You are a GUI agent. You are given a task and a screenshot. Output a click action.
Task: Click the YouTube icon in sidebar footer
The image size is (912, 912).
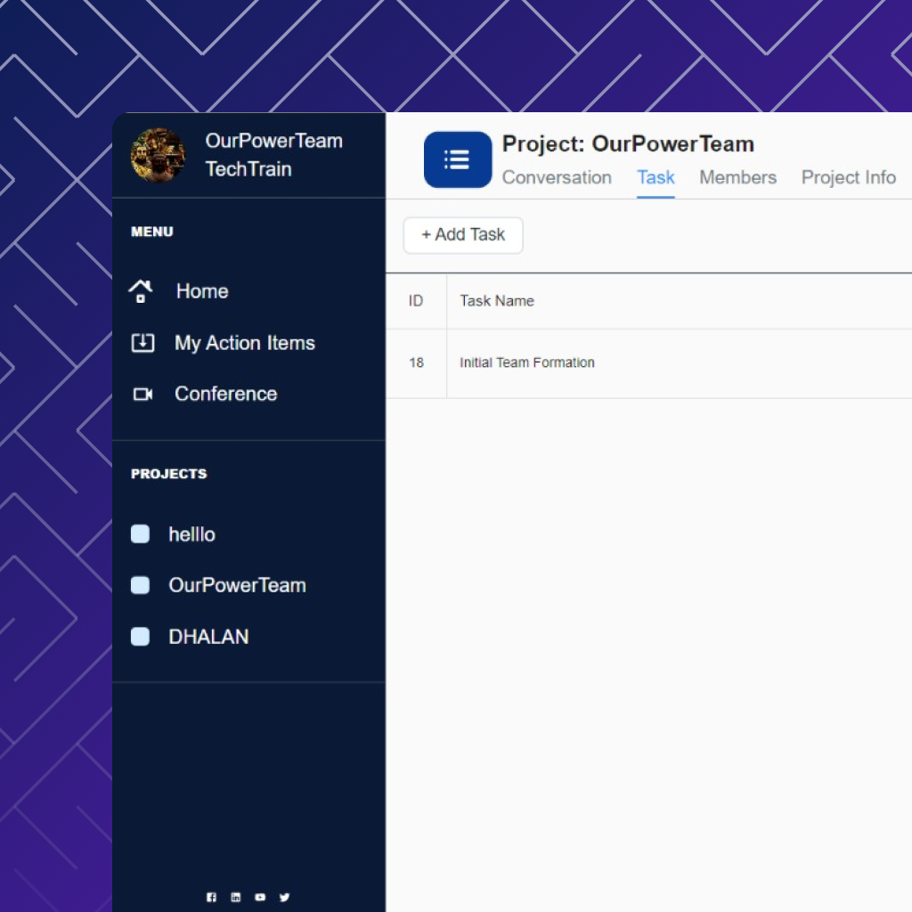(x=260, y=898)
